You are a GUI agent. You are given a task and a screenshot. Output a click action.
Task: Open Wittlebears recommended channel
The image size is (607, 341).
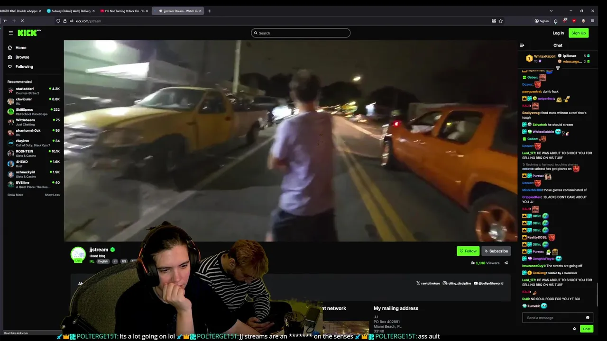(x=33, y=122)
